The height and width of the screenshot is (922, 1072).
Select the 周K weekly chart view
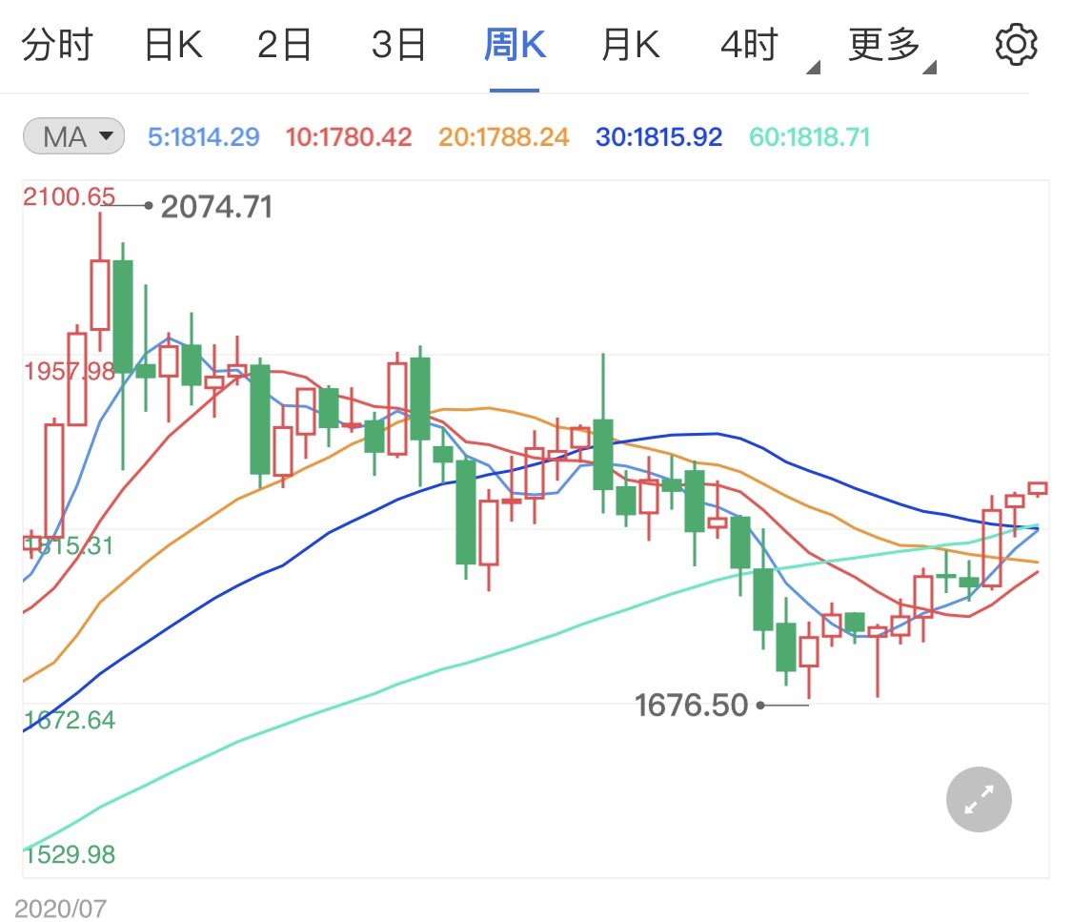coord(514,42)
